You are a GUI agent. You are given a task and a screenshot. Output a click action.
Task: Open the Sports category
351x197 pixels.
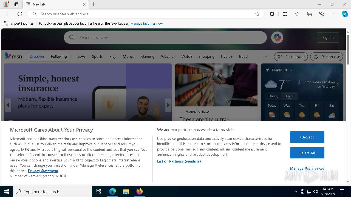(x=97, y=56)
